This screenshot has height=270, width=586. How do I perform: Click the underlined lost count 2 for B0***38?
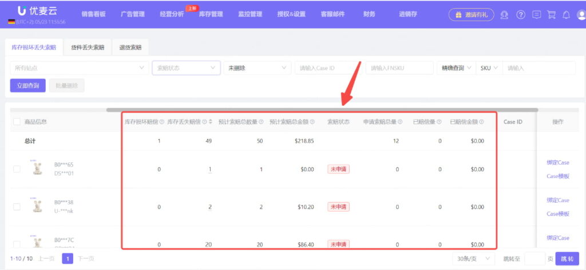[x=210, y=207]
